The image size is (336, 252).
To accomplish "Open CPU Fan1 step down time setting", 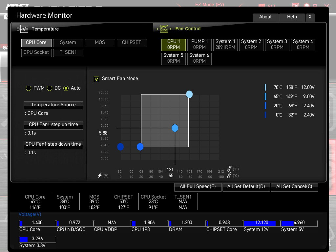I will click(x=53, y=145).
